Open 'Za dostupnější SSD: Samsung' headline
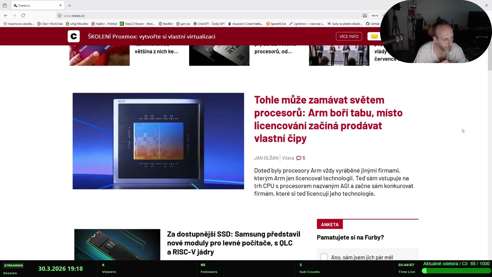Image resolution: width=492 pixels, height=277 pixels. pos(234,243)
